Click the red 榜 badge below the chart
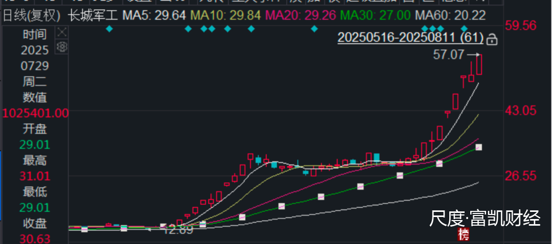552x244 pixels. [x=464, y=234]
